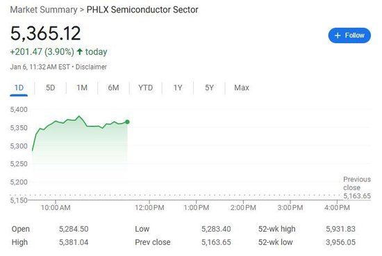Click the green up arrow beside today

(x=80, y=51)
